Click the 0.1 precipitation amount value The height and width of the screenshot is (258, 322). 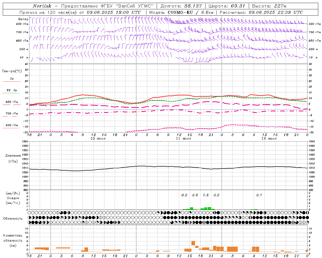pos(259,195)
